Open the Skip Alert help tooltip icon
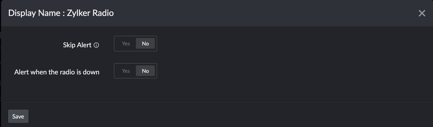The width and height of the screenshot is (433, 127). pyautogui.click(x=97, y=45)
